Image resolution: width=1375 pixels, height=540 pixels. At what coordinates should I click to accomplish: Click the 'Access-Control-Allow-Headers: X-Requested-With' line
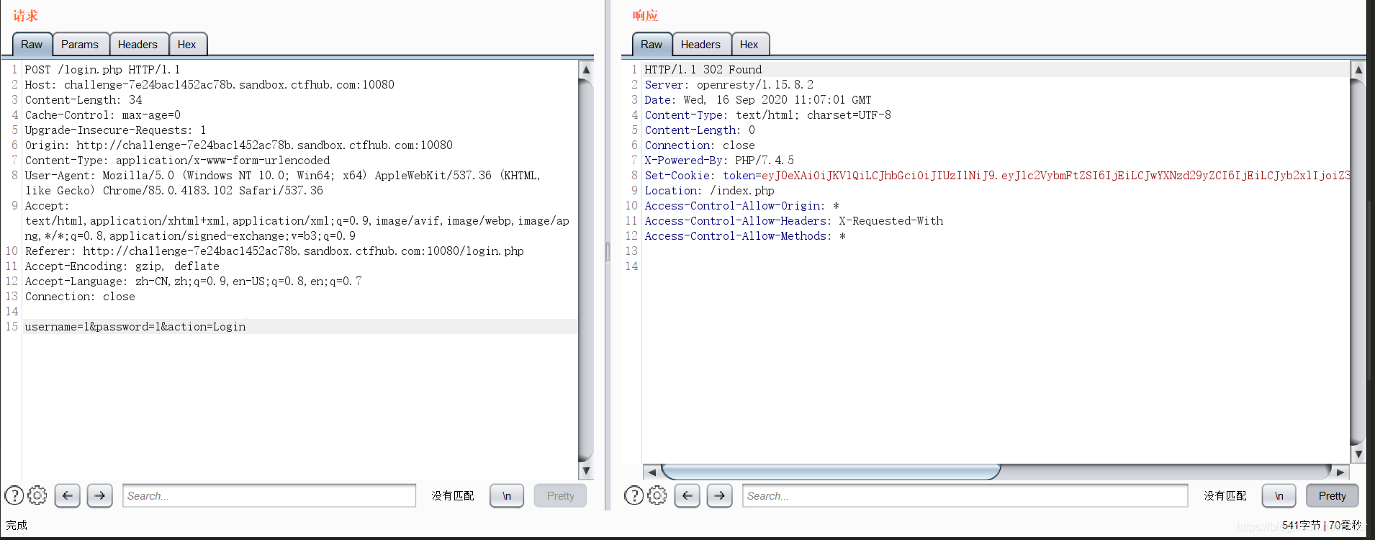pos(793,221)
